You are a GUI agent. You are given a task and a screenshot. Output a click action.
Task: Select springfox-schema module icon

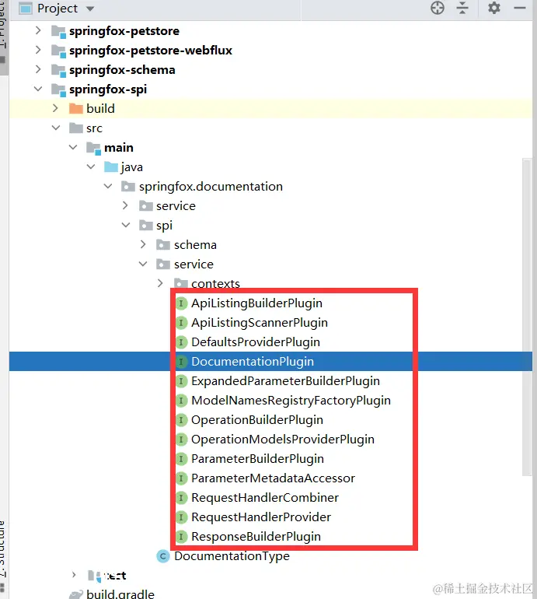point(58,70)
